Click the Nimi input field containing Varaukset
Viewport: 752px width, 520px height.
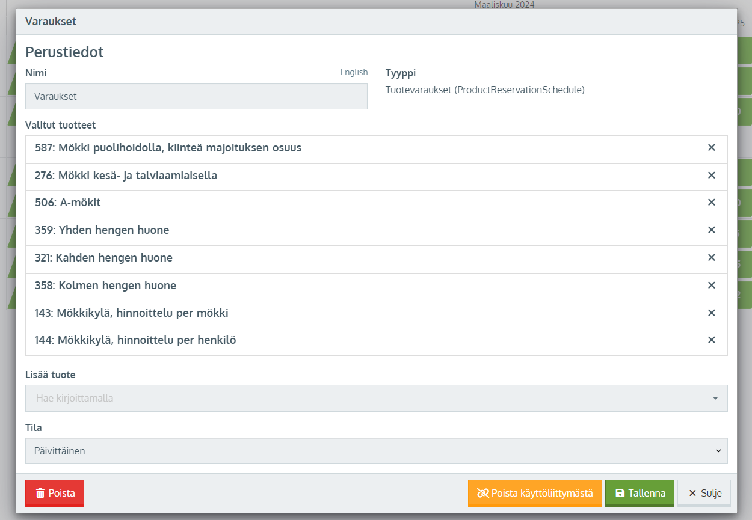coord(196,96)
